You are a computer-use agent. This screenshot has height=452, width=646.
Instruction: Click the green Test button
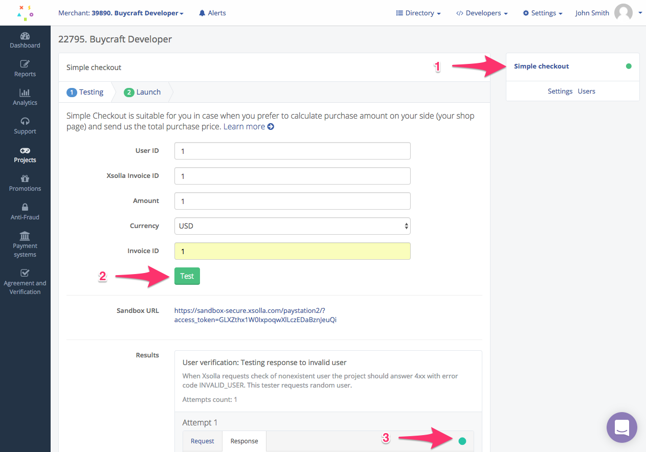pos(187,276)
